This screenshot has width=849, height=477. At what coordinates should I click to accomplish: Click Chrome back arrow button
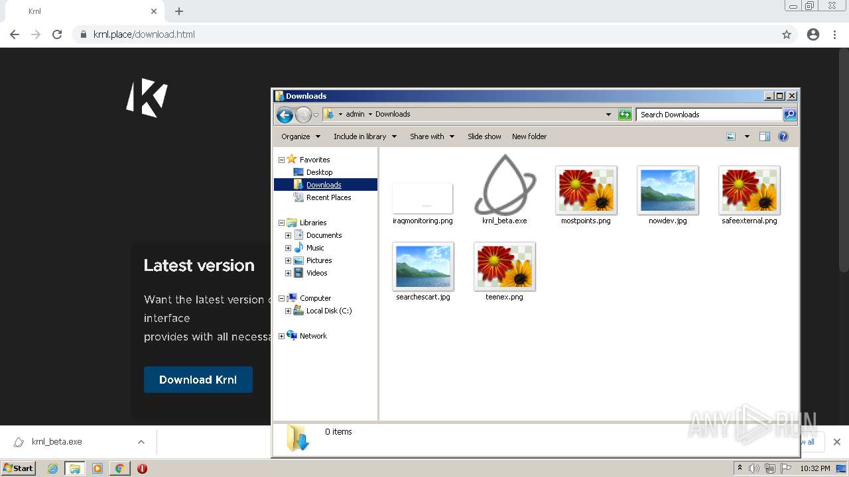pos(15,34)
